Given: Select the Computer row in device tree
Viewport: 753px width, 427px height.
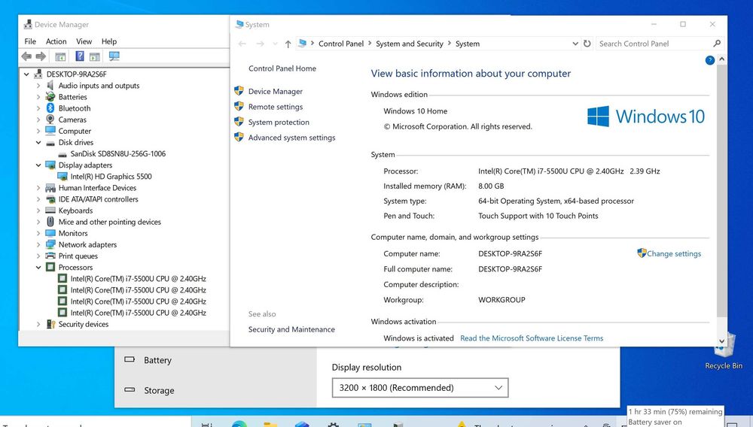Looking at the screenshot, I should pyautogui.click(x=75, y=131).
